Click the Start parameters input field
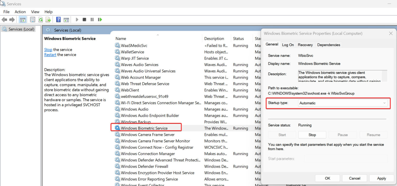This screenshot has height=186, width=397. pos(346,159)
